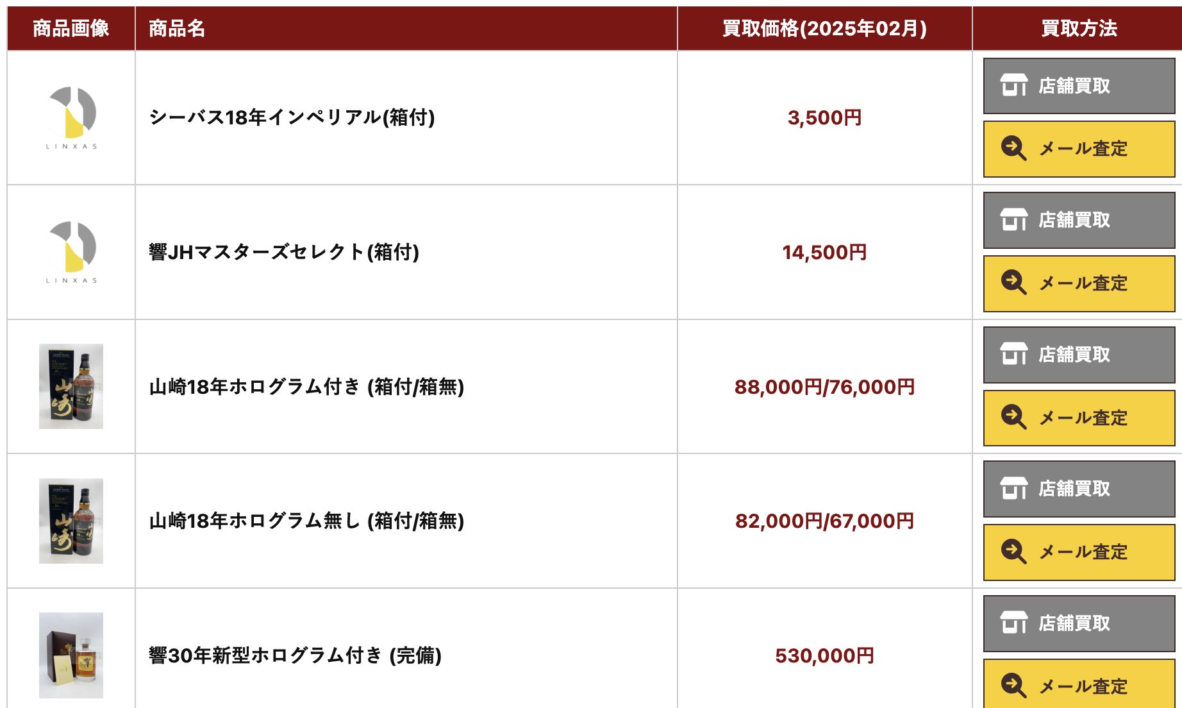This screenshot has height=708, width=1182.
Task: Click the 商品名 column header
Action: click(x=177, y=28)
